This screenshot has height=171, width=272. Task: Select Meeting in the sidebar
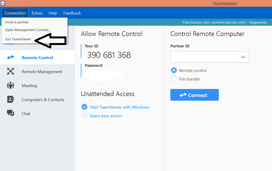[37, 85]
